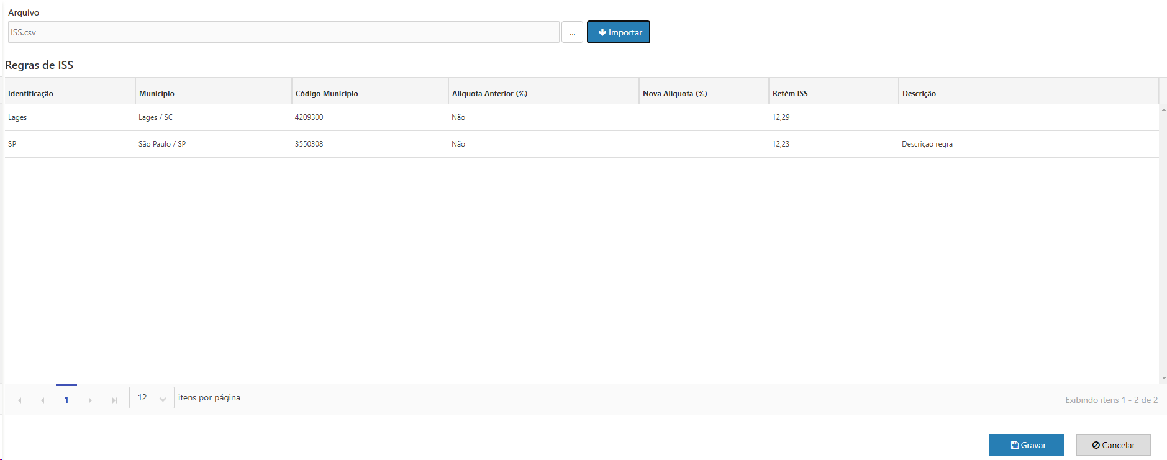Click the grid scrollbar down arrow

click(1163, 378)
